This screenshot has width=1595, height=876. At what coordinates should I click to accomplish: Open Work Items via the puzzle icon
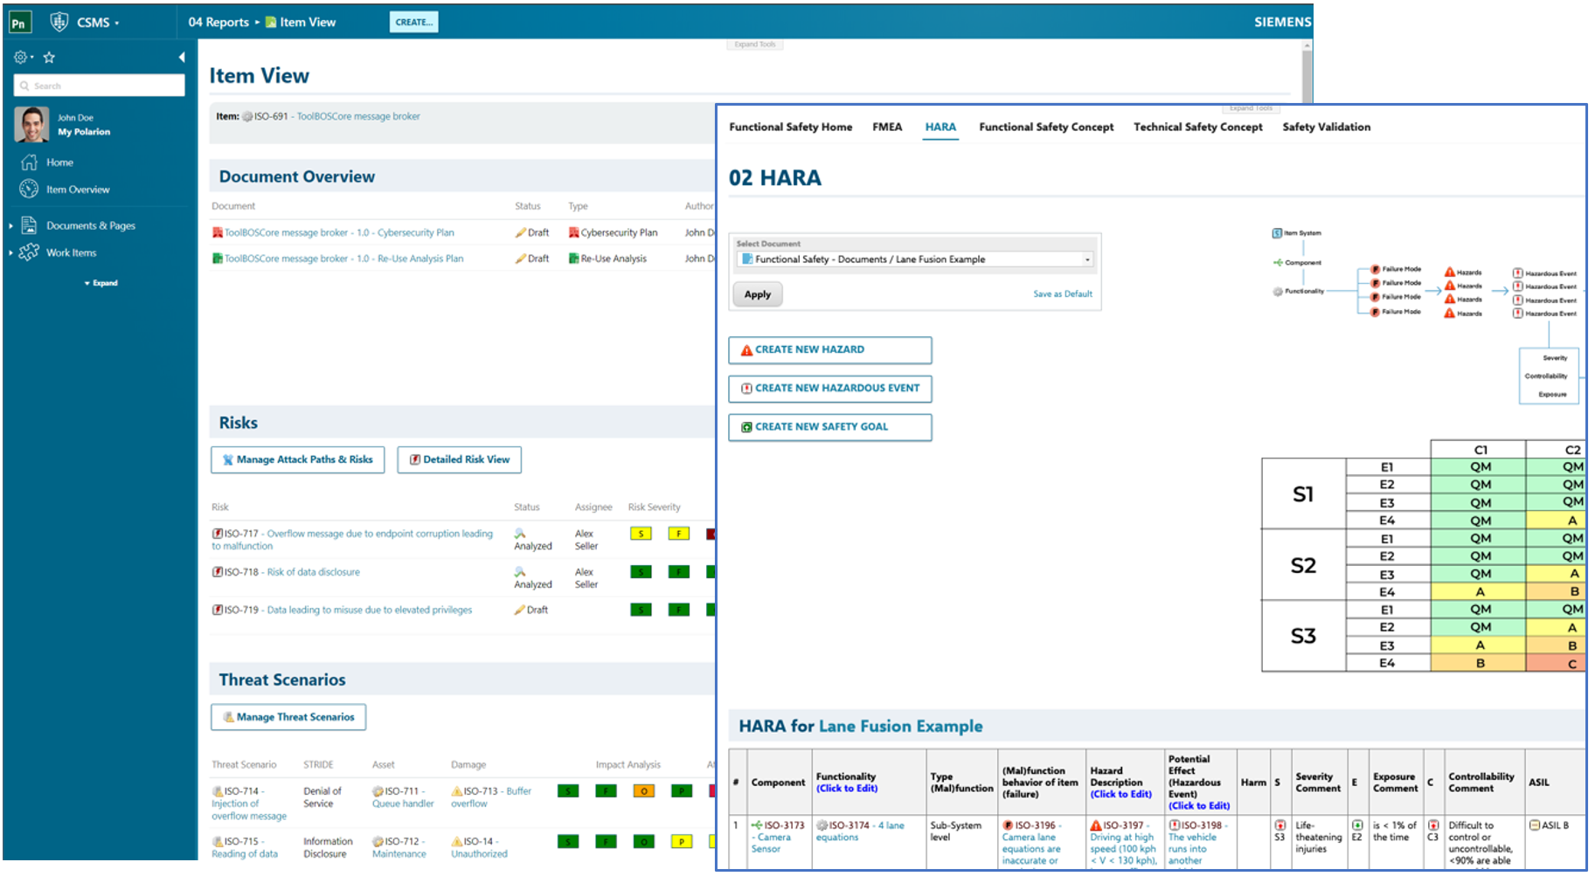[x=29, y=252]
